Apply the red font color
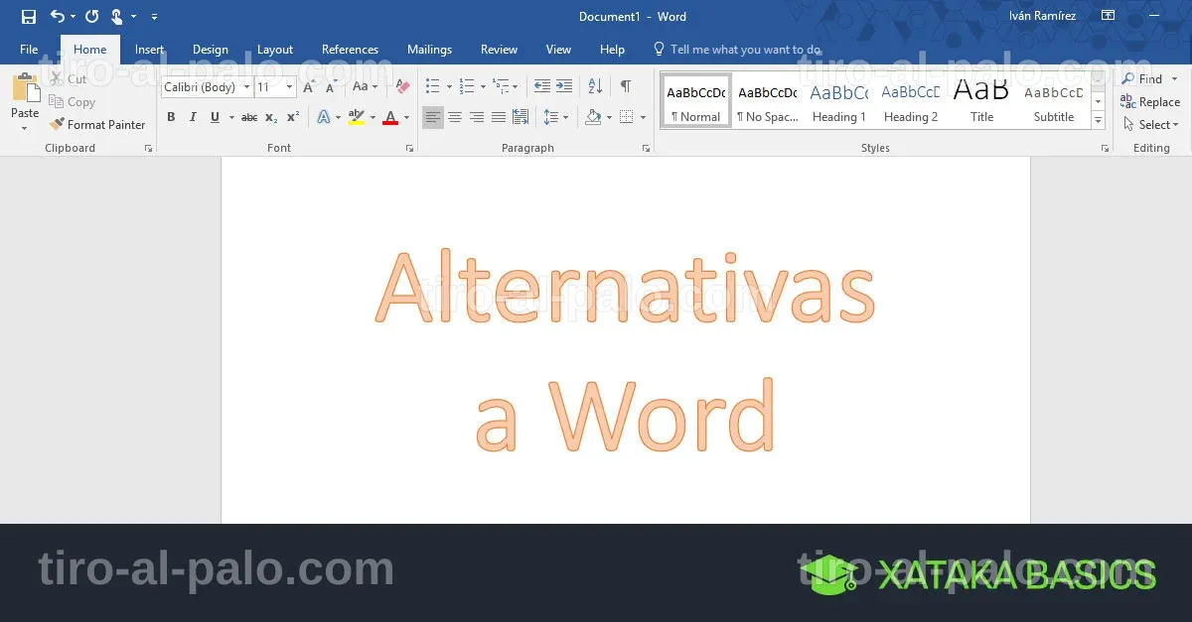The width and height of the screenshot is (1192, 622). point(390,117)
